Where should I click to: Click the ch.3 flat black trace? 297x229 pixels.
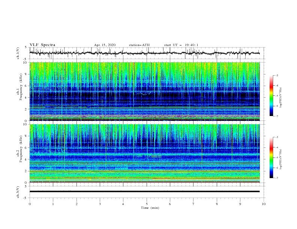(x=144, y=192)
